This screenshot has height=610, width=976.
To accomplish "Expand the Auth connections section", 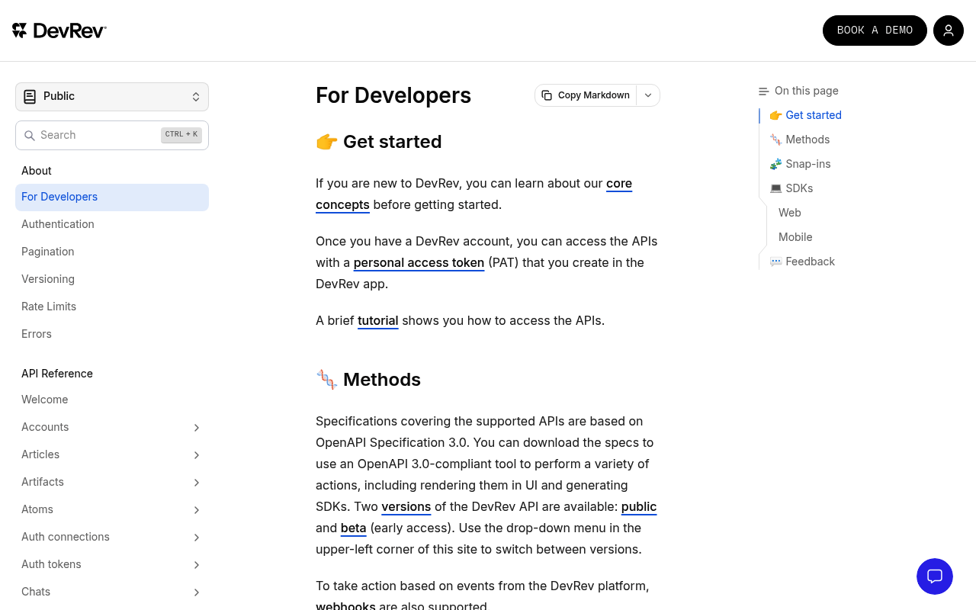I will (x=197, y=538).
